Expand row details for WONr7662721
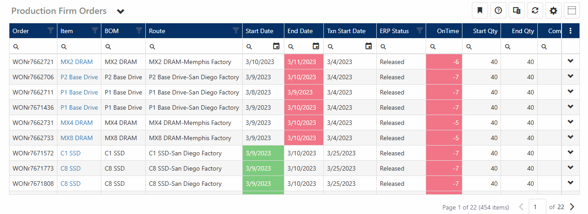 571,61
